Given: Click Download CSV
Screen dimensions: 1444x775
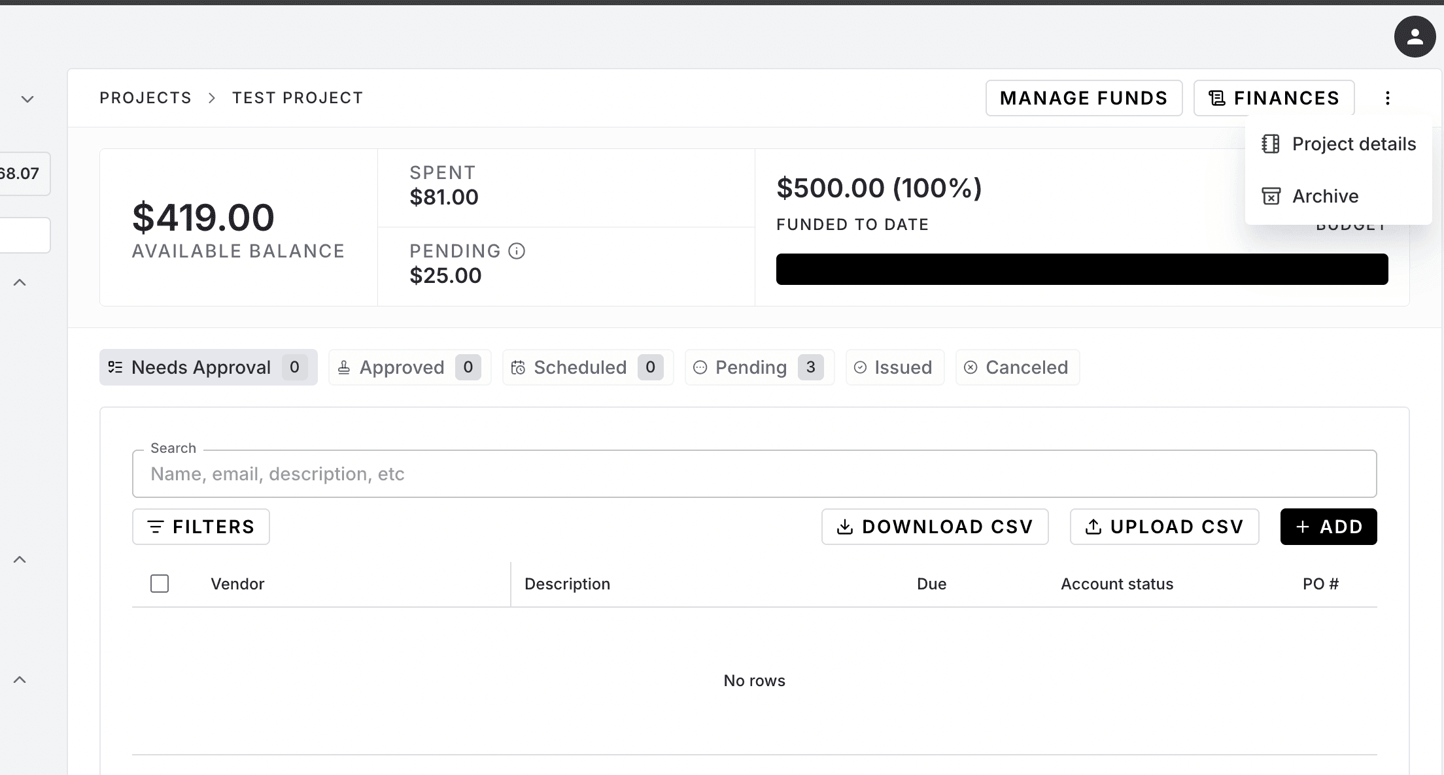Looking at the screenshot, I should (935, 527).
